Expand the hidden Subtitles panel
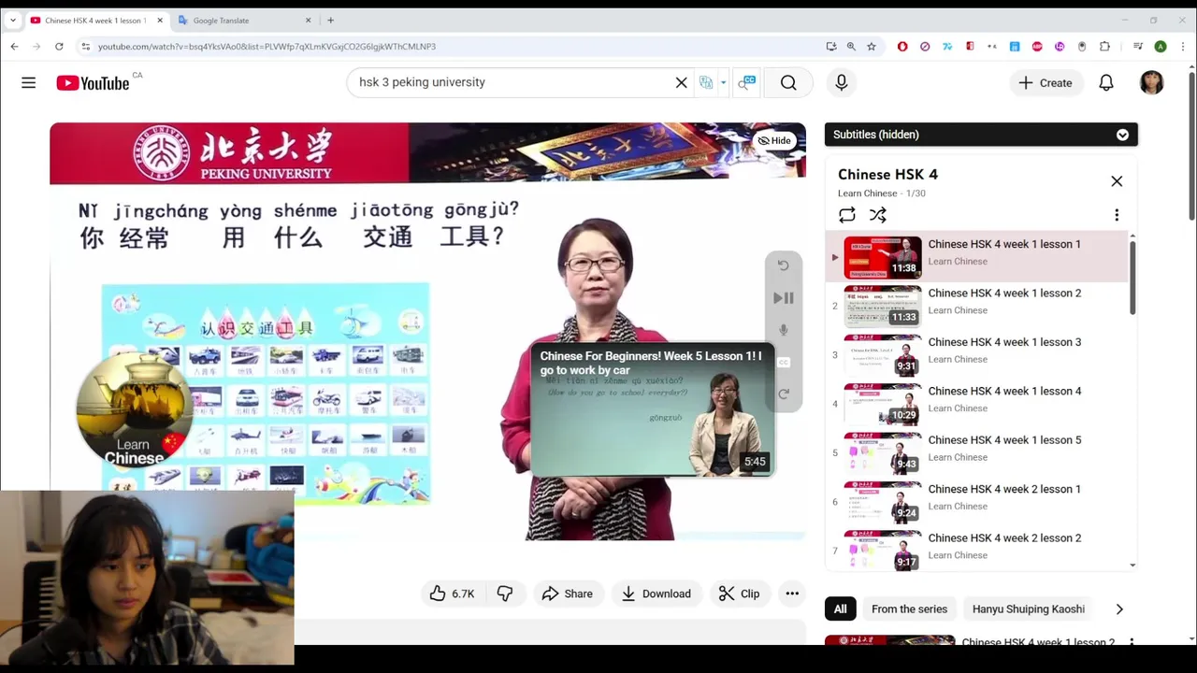Image resolution: width=1197 pixels, height=673 pixels. click(x=1122, y=135)
